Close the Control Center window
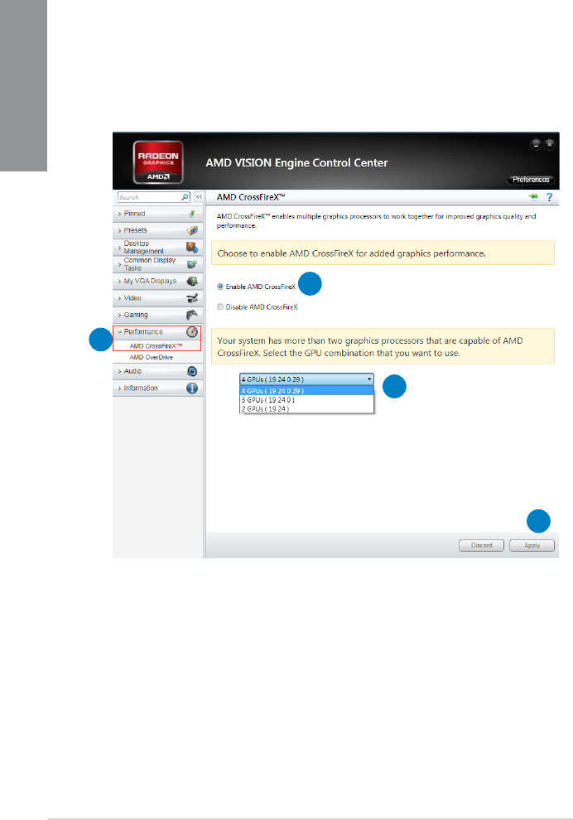Viewport: 573px width, 820px height. click(x=550, y=144)
